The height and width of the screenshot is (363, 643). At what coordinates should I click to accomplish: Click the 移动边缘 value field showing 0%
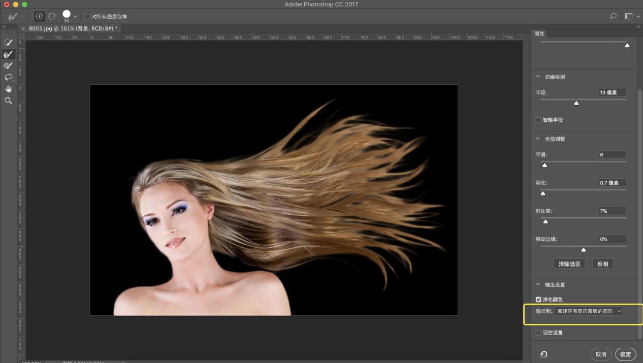coord(612,239)
